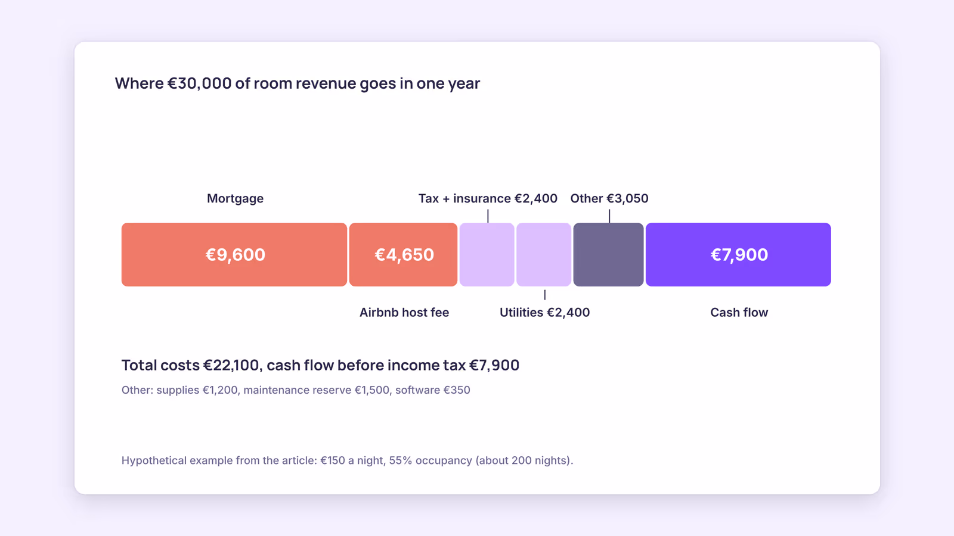Click the 'Other €3,050' label
Image resolution: width=954 pixels, height=536 pixels.
[x=609, y=198]
